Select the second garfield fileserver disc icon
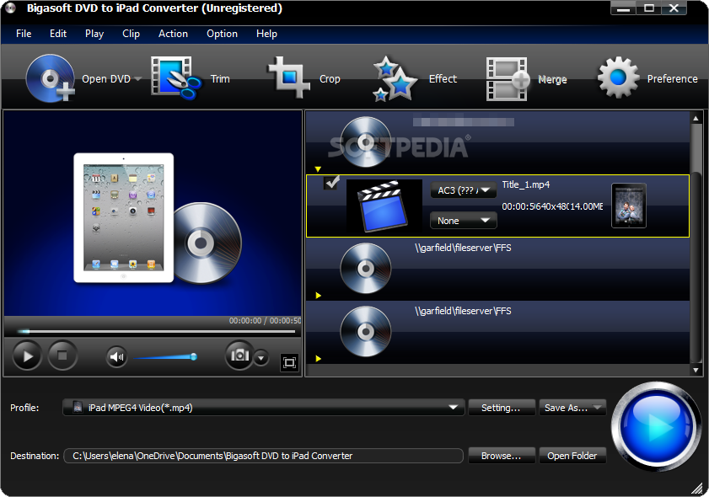 point(365,269)
